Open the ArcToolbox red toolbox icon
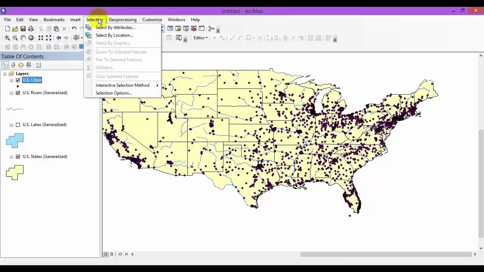This screenshot has height=272, width=484. [194, 29]
